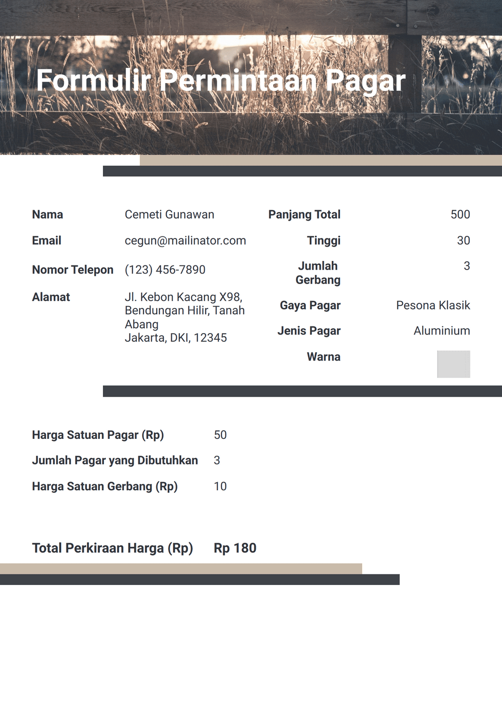Screen dimensions: 502x710
Task: Click the Total Perkiraan Harga (Rp) label
Action: pyautogui.click(x=113, y=548)
